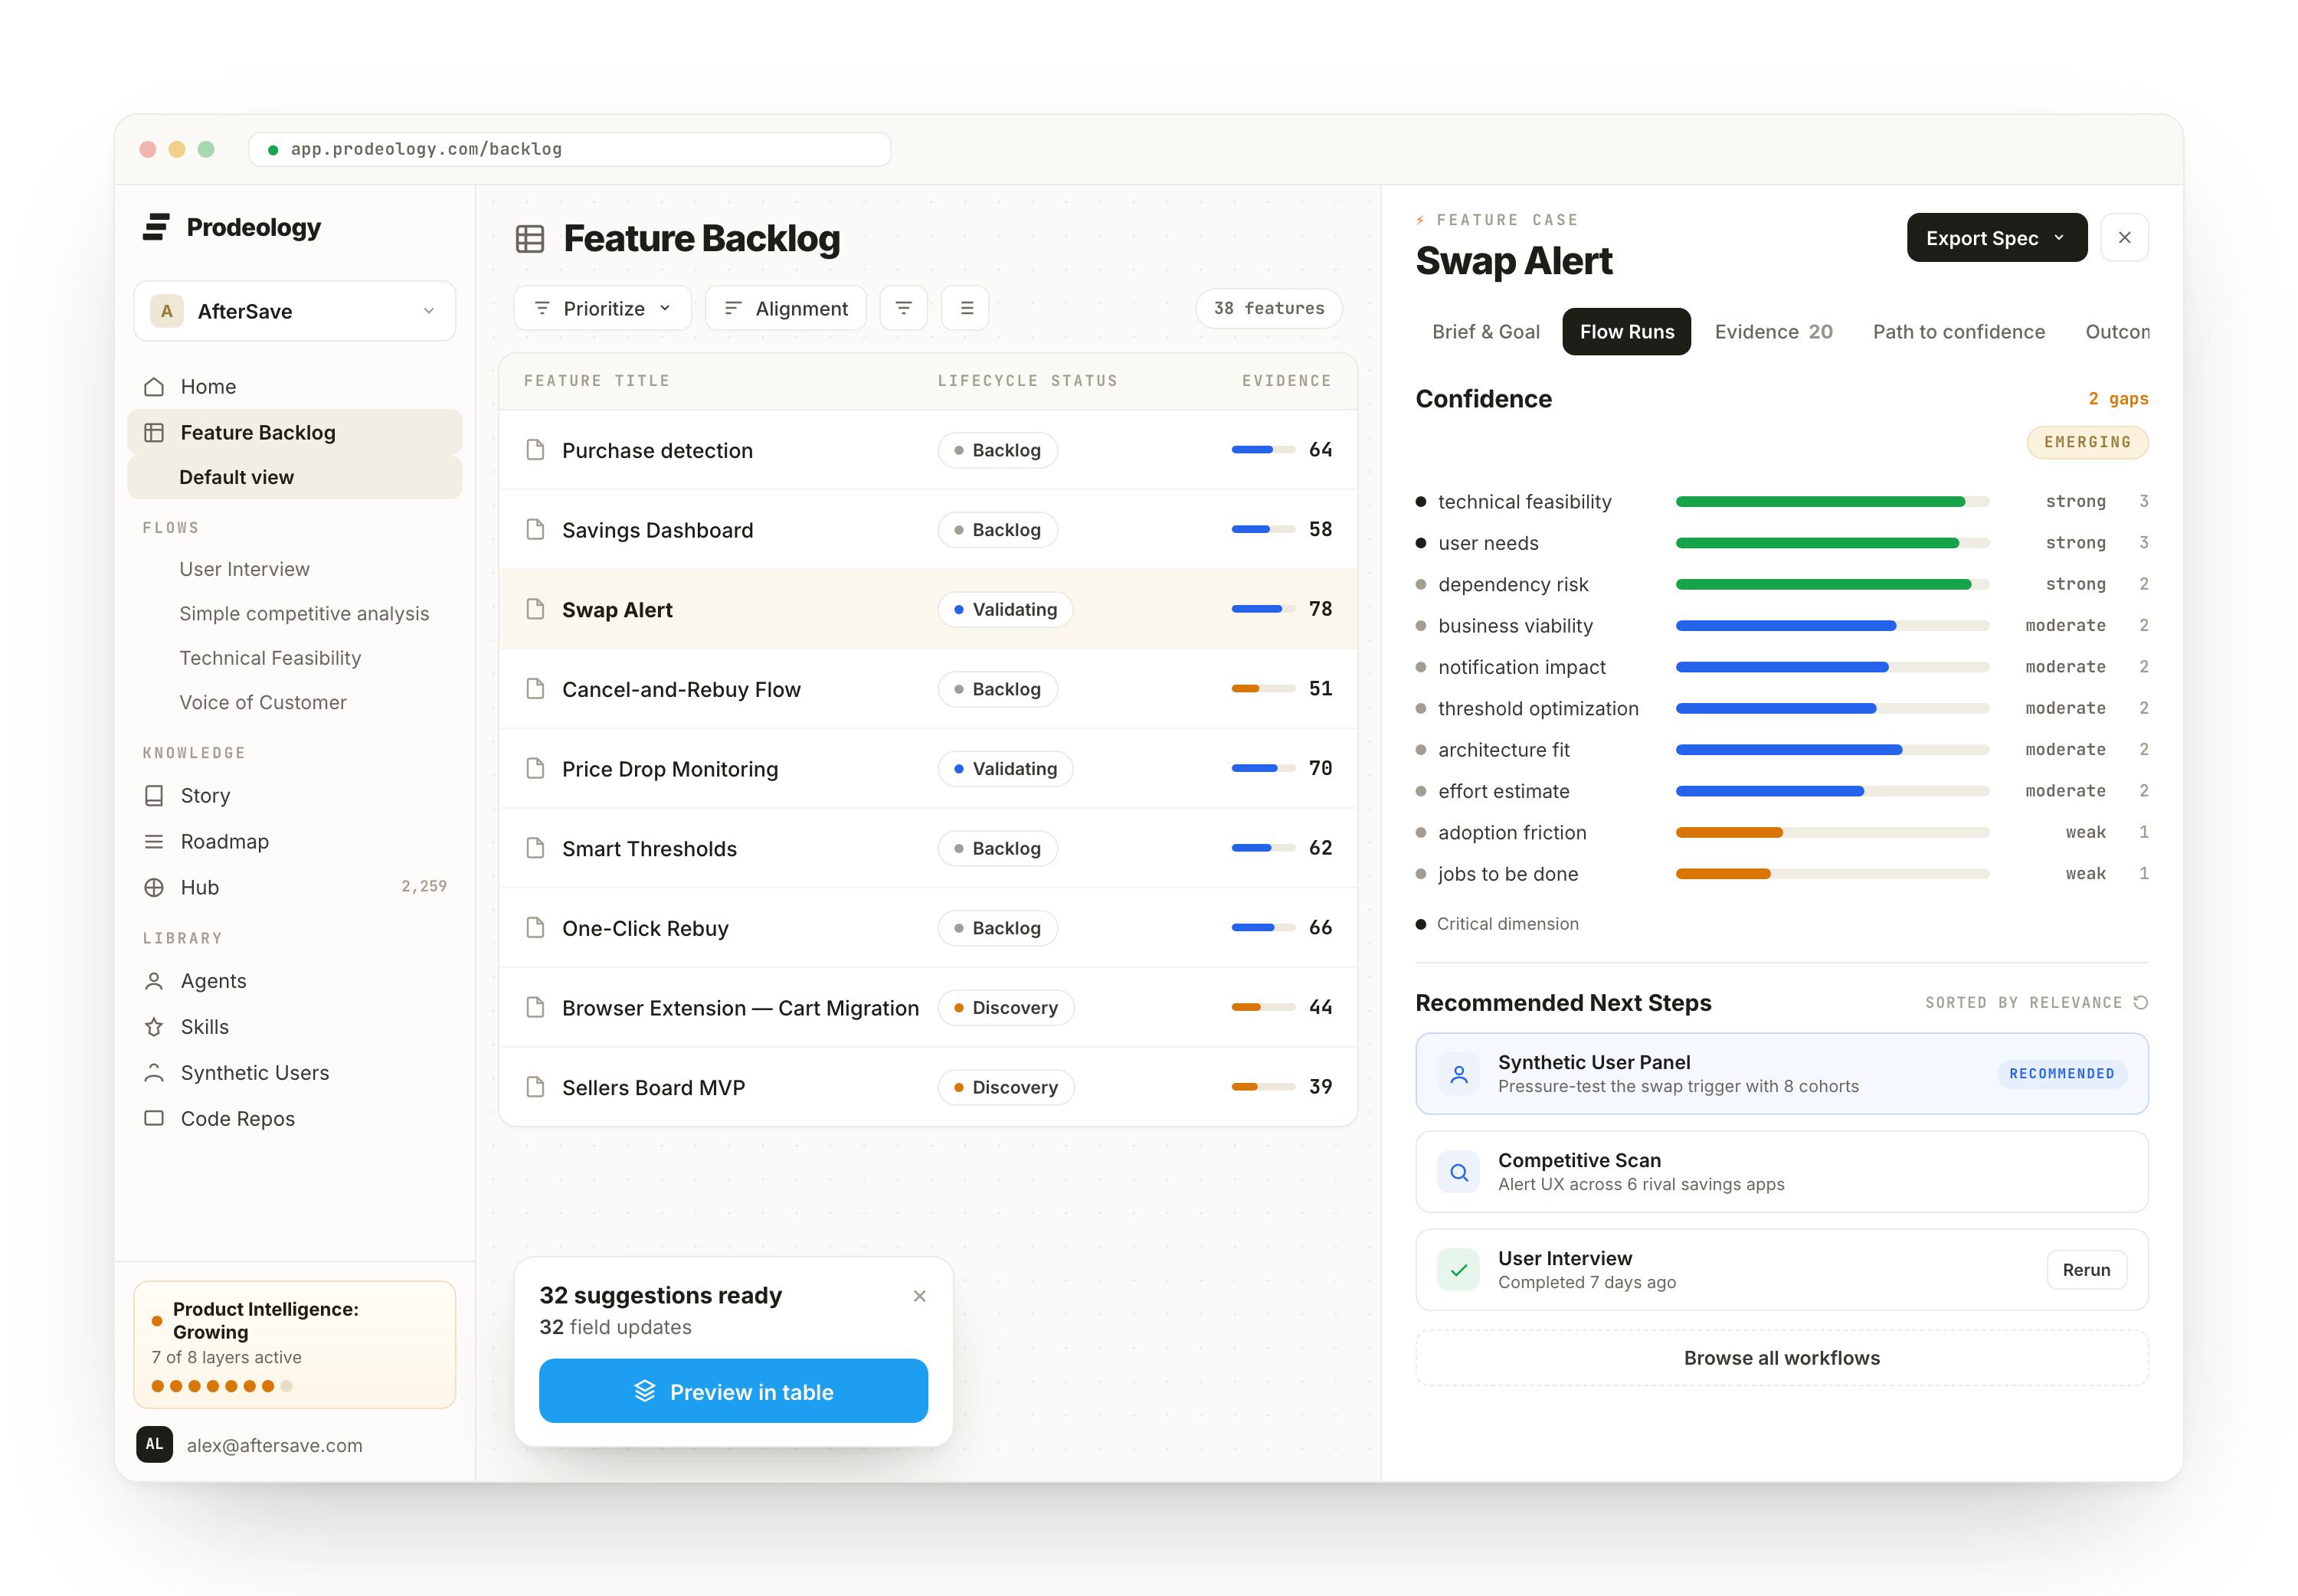Click the document icon in Sellers Board MVP row

[x=536, y=1087]
